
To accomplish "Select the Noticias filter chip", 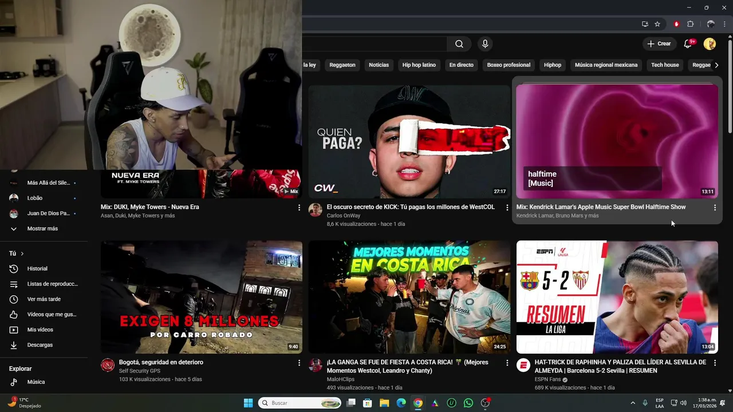I will tap(379, 65).
